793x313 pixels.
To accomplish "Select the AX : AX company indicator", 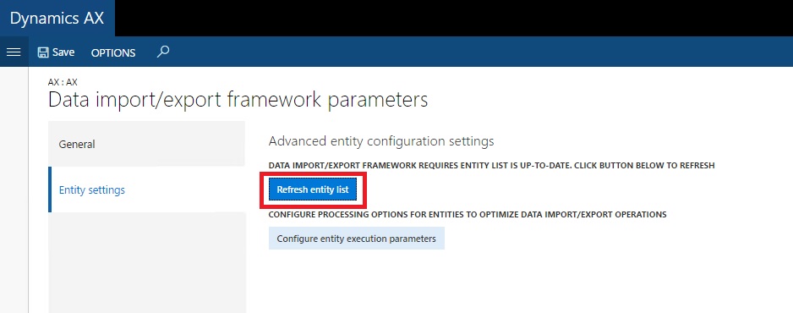I will pyautogui.click(x=63, y=82).
